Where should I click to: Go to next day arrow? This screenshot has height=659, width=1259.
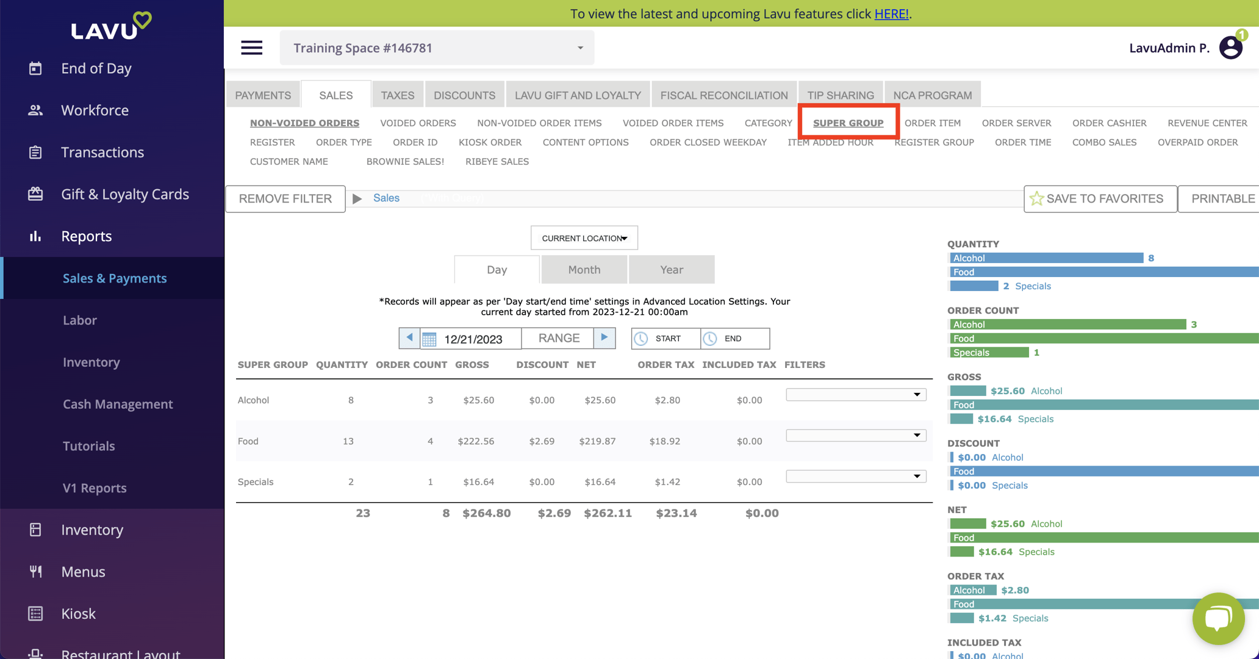[604, 337]
